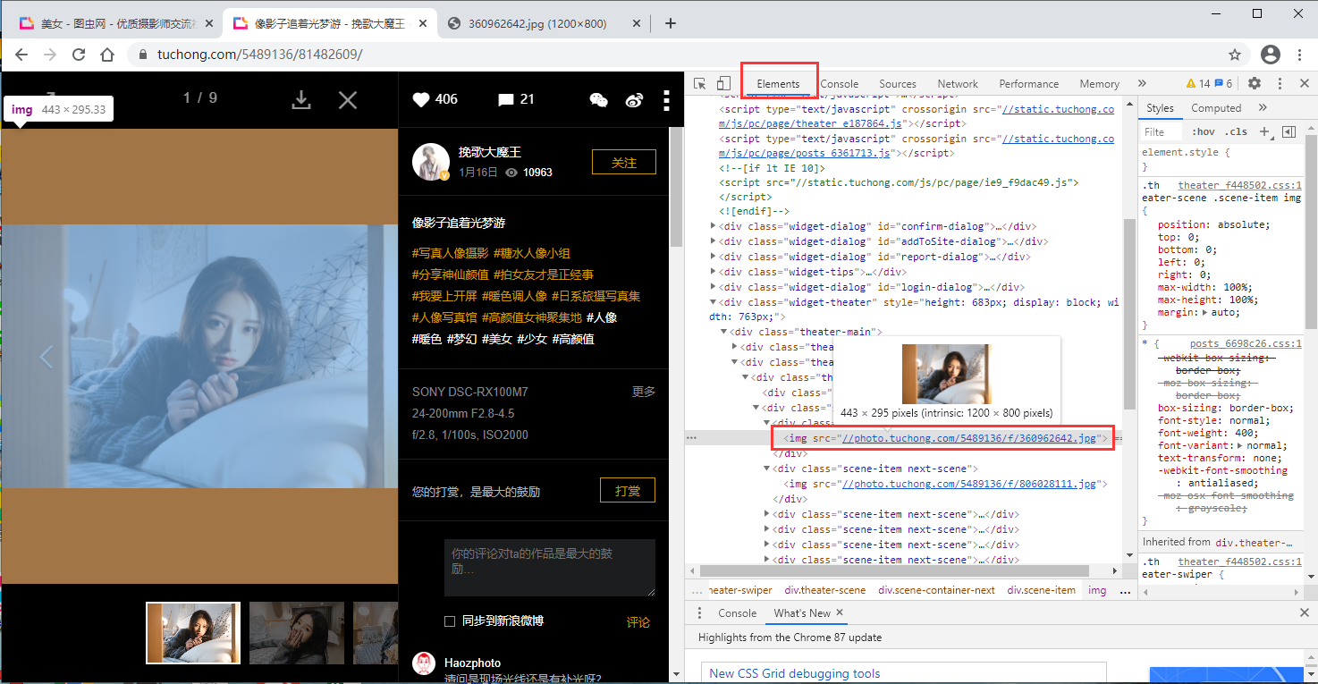Open New CSS Grid debugging tools link
This screenshot has width=1318, height=684.
(x=795, y=673)
